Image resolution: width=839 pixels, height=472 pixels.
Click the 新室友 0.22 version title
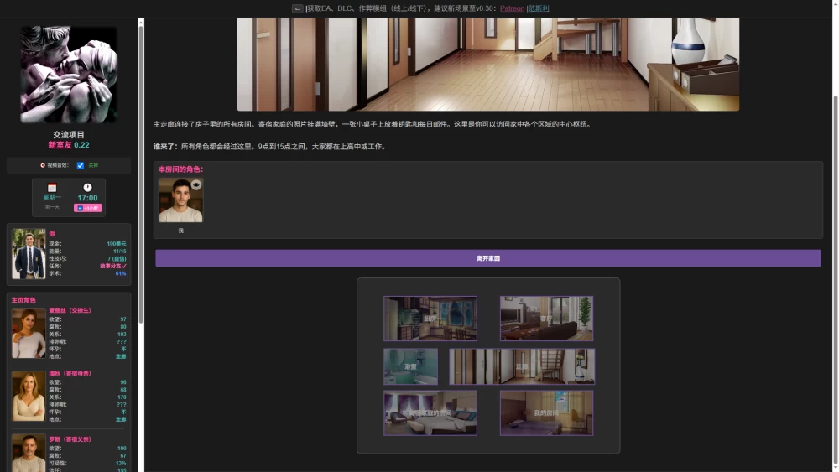[69, 145]
